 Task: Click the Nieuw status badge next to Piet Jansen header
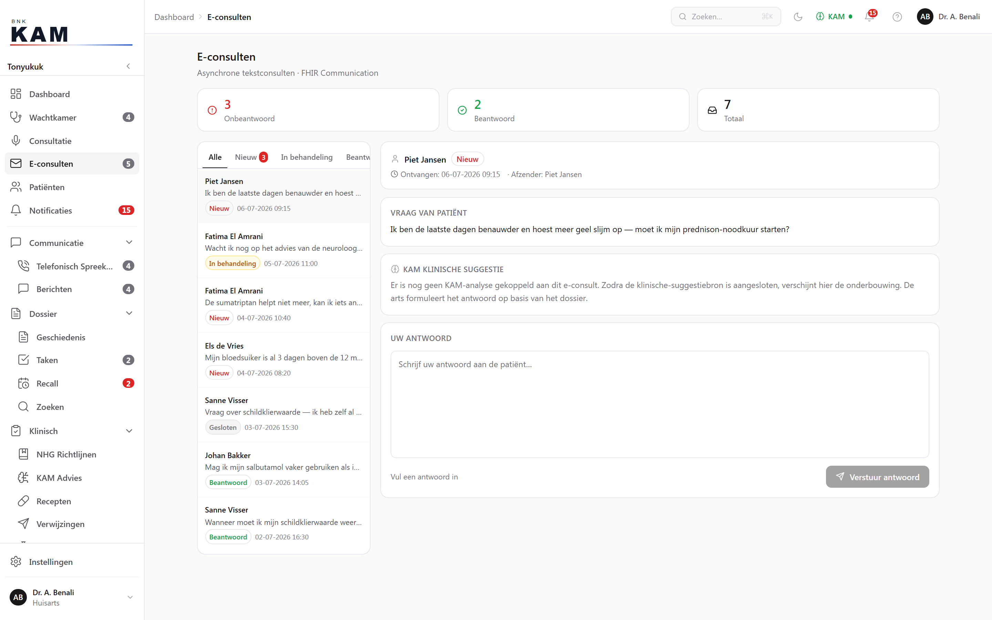467,159
